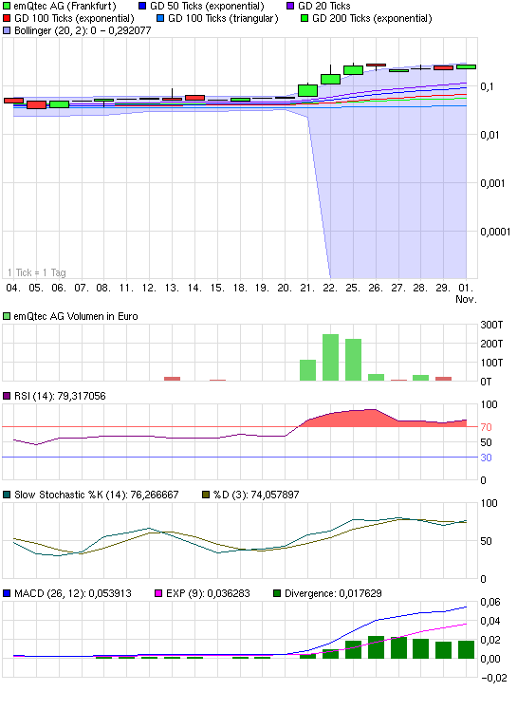Click the green volume bar on 25.
The height and width of the screenshot is (710, 517).
[353, 360]
